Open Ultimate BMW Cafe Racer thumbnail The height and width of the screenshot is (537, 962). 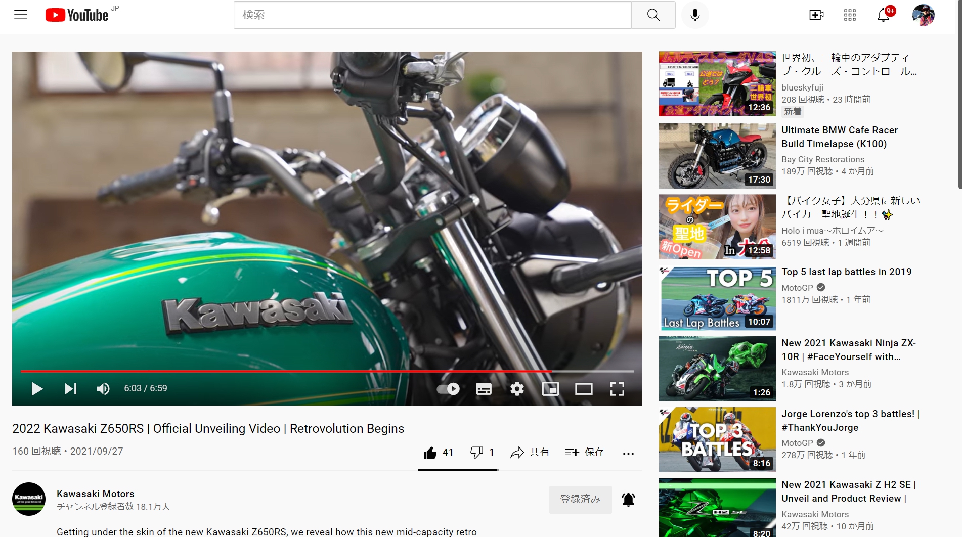click(x=717, y=156)
